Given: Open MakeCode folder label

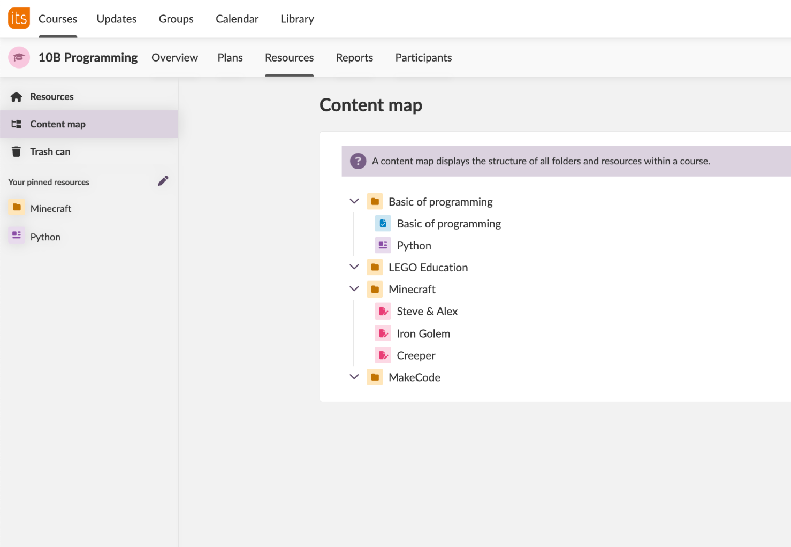Looking at the screenshot, I should (414, 377).
